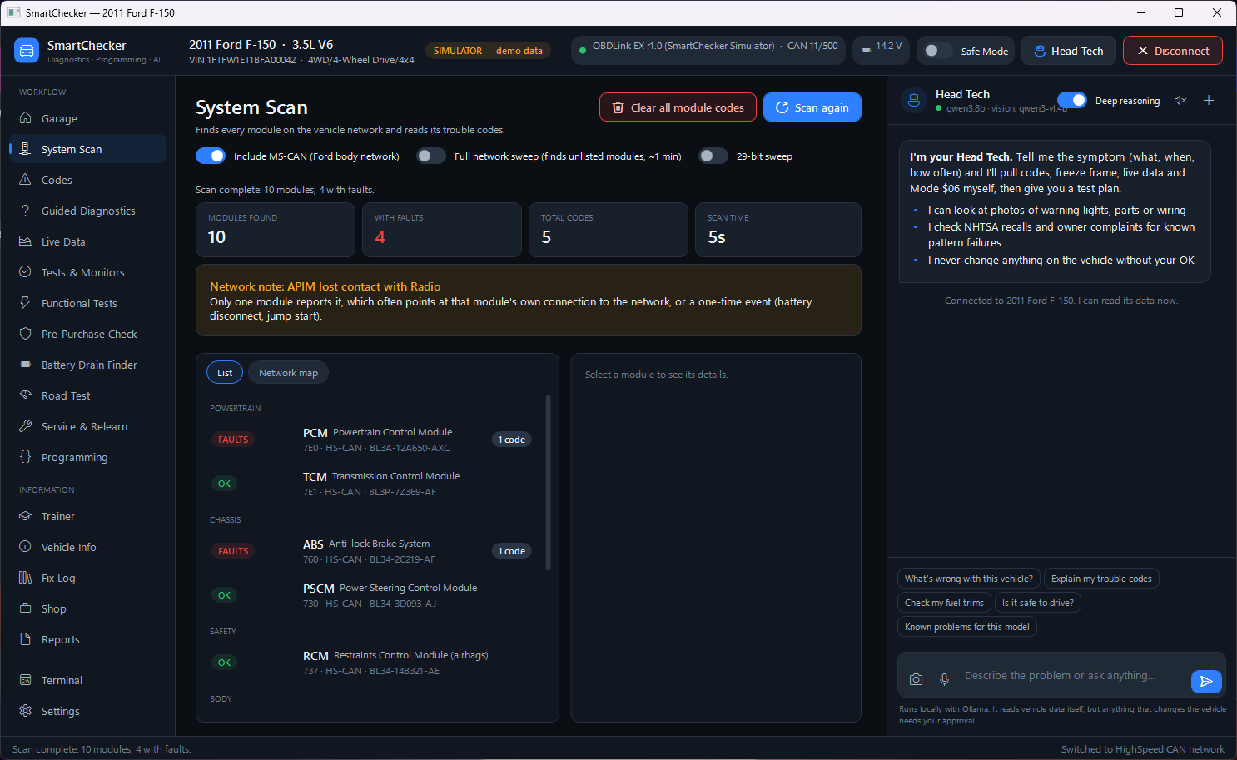Click "Is it safe to drive?" suggestion
Viewport: 1237px width, 760px height.
click(1038, 603)
